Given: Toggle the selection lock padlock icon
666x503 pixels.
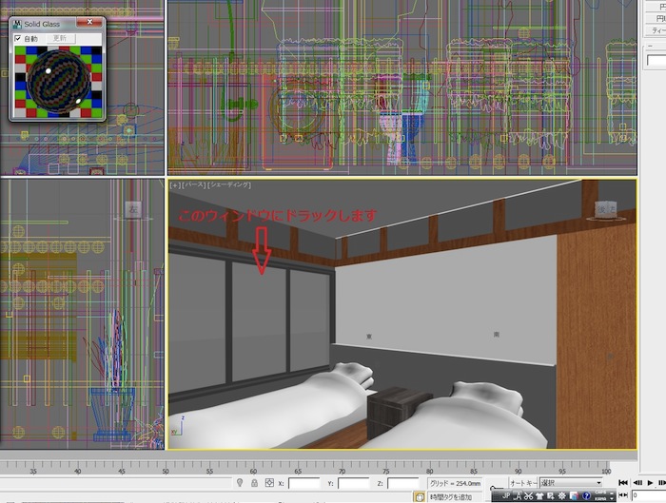Looking at the screenshot, I should [x=254, y=483].
